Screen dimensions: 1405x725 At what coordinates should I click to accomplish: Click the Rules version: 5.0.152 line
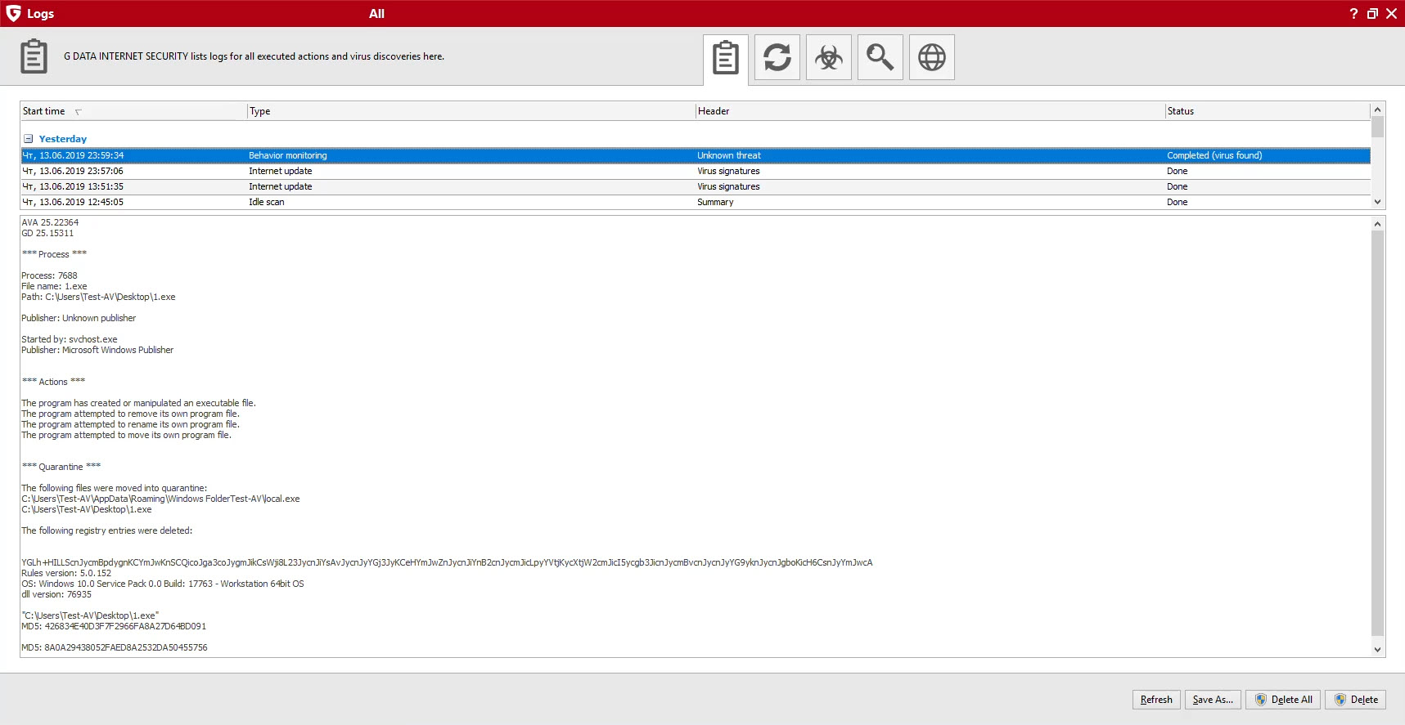point(66,573)
